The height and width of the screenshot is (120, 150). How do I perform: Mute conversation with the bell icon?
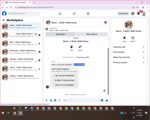point(124,38)
